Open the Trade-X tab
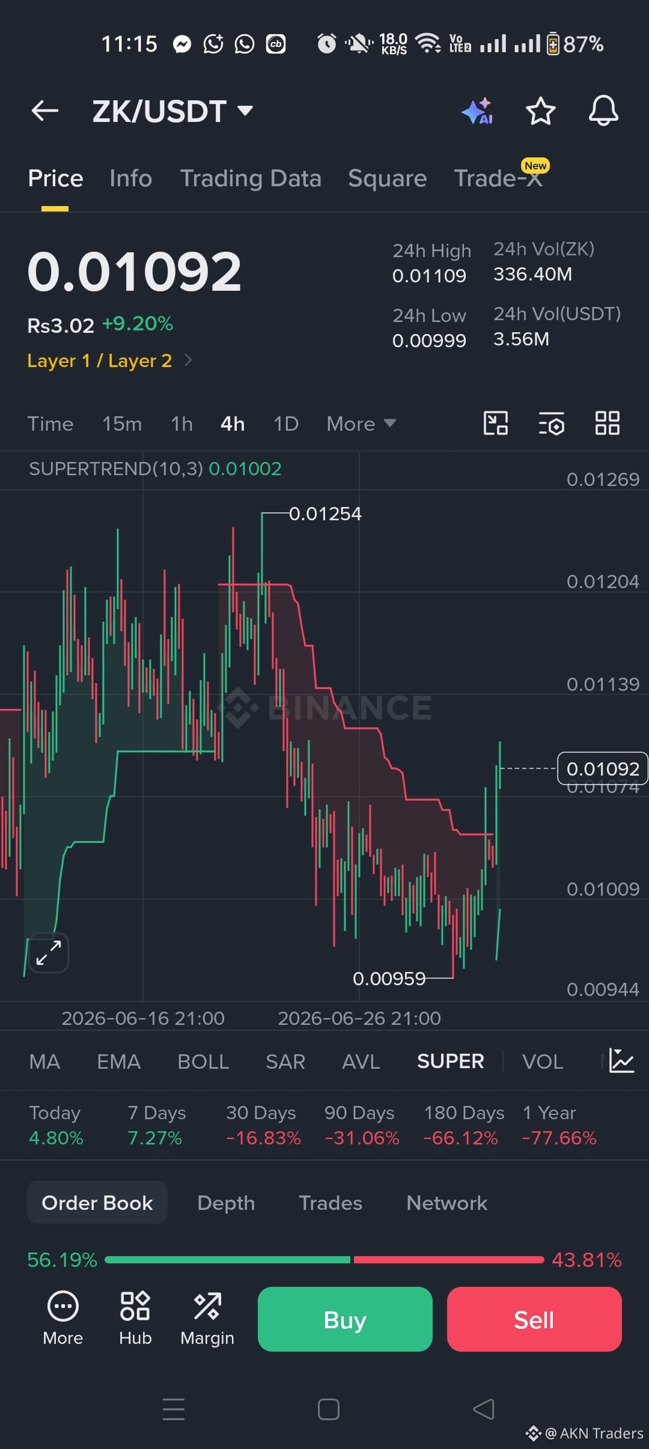Image resolution: width=649 pixels, height=1449 pixels. [498, 178]
